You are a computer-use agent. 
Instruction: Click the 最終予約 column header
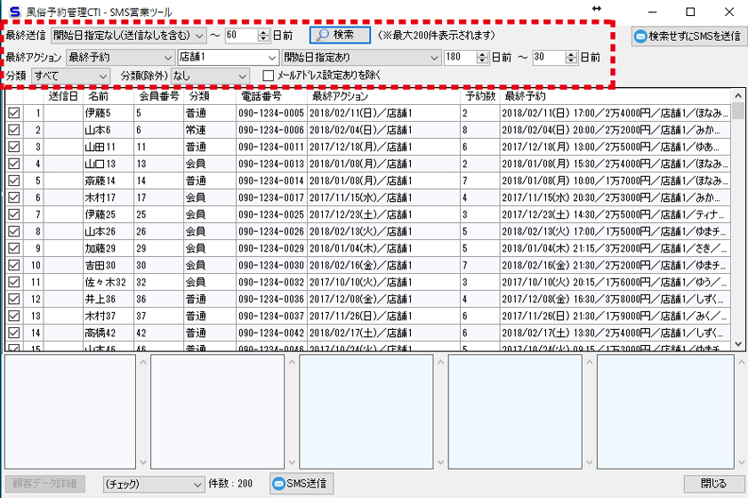click(525, 96)
